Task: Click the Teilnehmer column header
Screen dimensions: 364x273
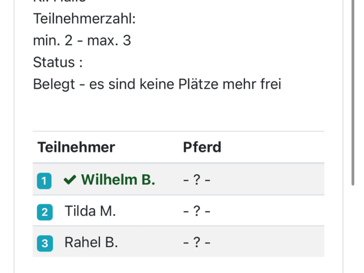Action: [76, 147]
